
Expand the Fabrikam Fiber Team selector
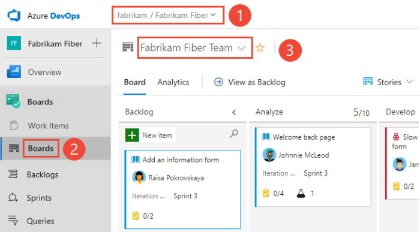pos(195,47)
